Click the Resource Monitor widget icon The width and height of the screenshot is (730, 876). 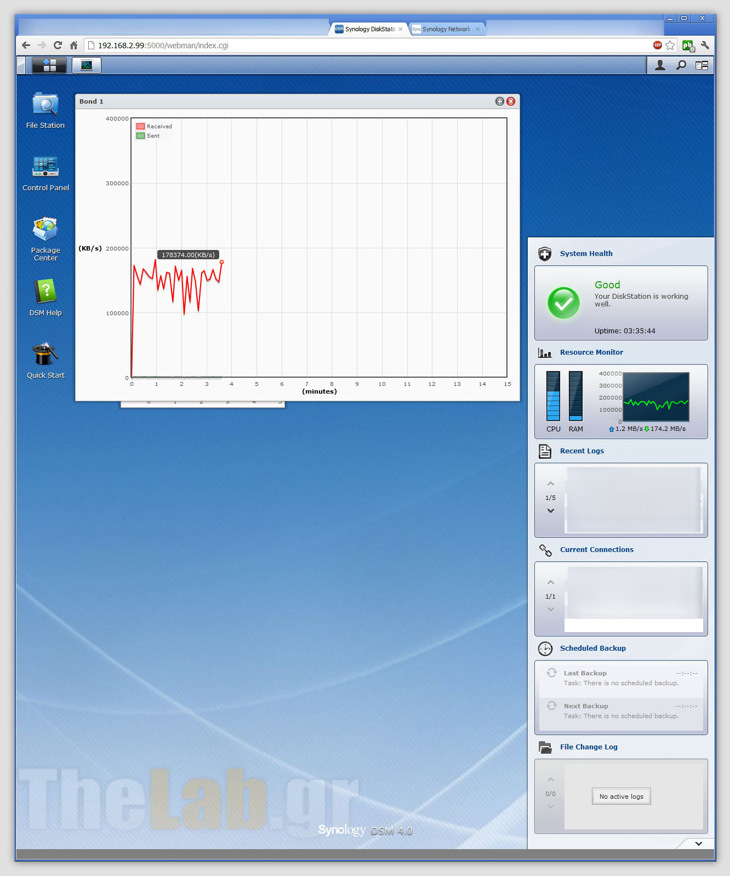(x=545, y=352)
